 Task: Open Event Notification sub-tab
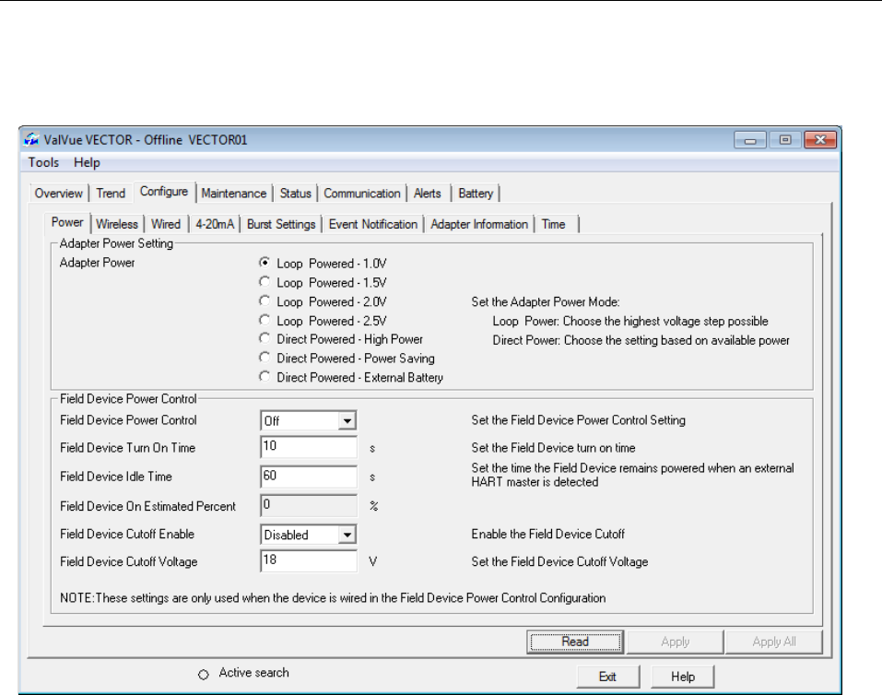[x=373, y=225]
